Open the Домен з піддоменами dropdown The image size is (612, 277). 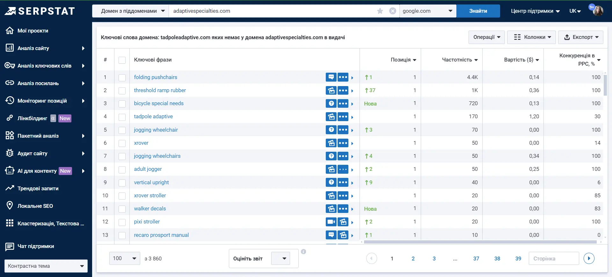point(131,11)
